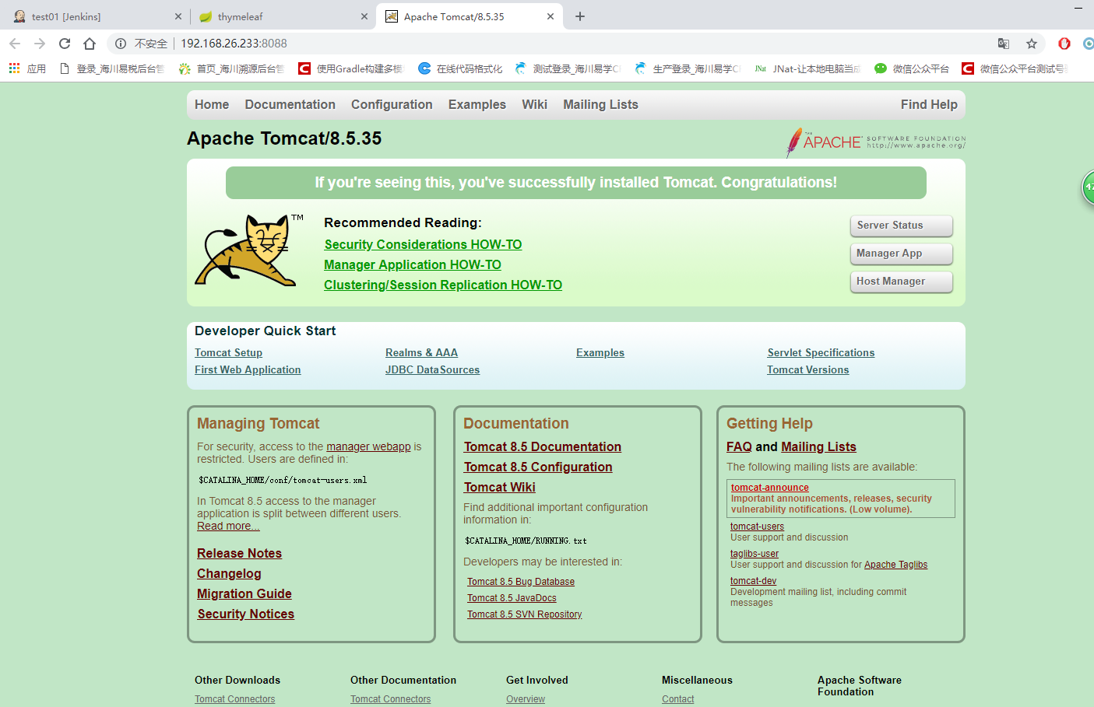The image size is (1094, 707).
Task: Click the green floating badge at right edge
Action: point(1088,187)
